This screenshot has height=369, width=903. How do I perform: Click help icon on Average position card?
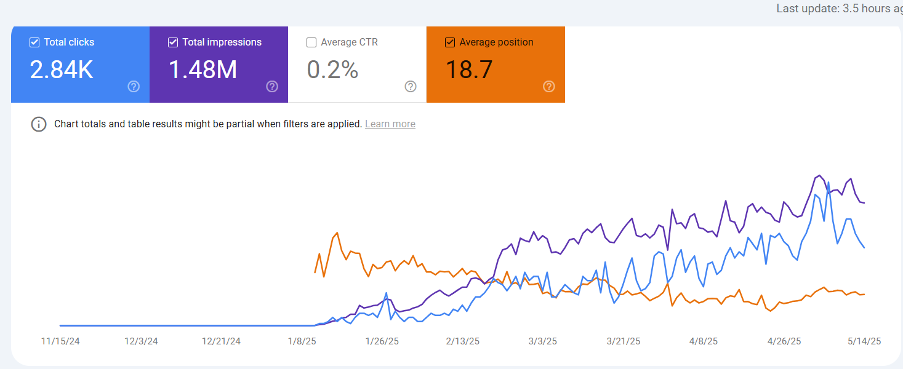pos(549,87)
